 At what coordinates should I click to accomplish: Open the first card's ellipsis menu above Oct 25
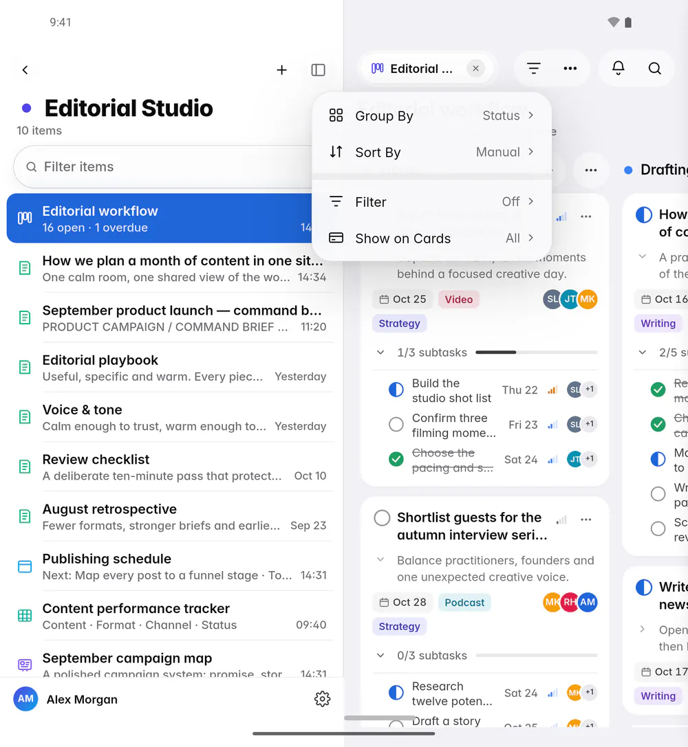[586, 216]
